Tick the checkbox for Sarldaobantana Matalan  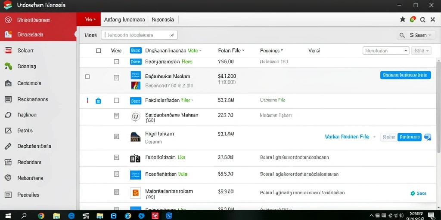(116, 116)
